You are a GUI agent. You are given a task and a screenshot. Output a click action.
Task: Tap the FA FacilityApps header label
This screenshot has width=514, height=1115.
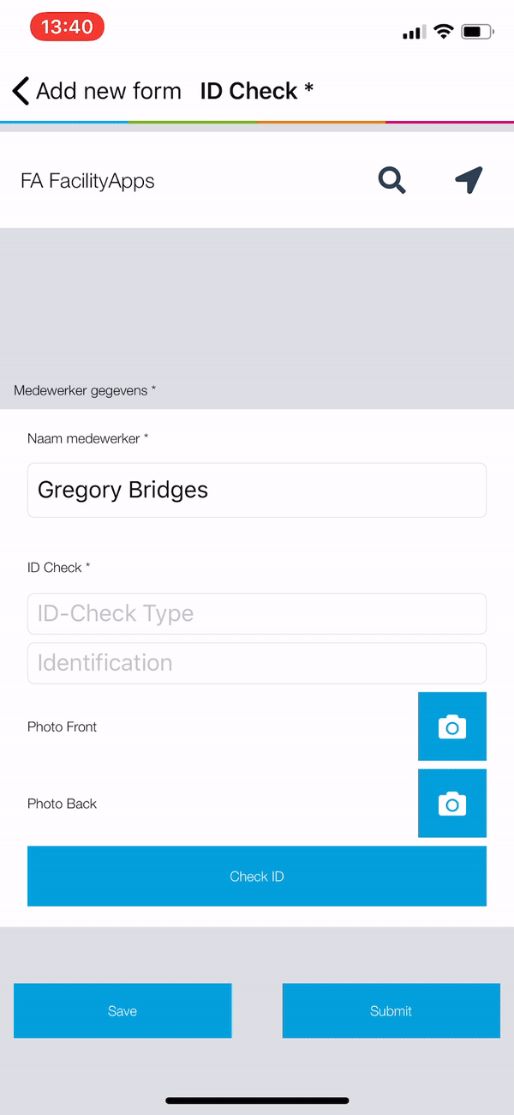87,181
